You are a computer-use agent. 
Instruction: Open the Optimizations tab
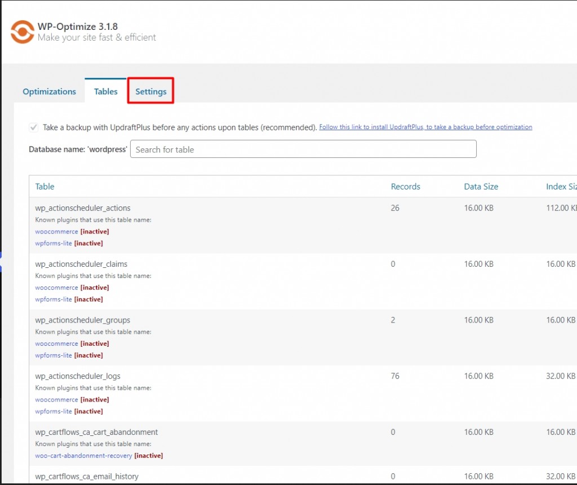click(x=50, y=91)
